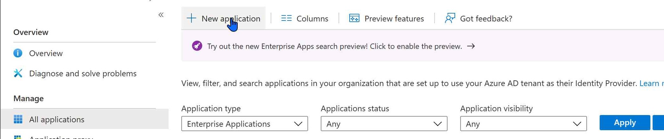Click the arrow after the preview banner text
This screenshot has width=664, height=139.
tap(471, 46)
